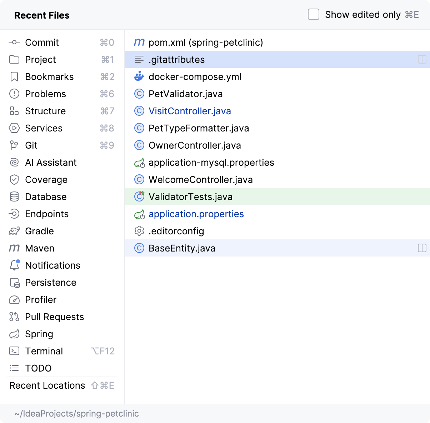430x423 pixels.
Task: Click the Notifications bell icon
Action: 14,265
